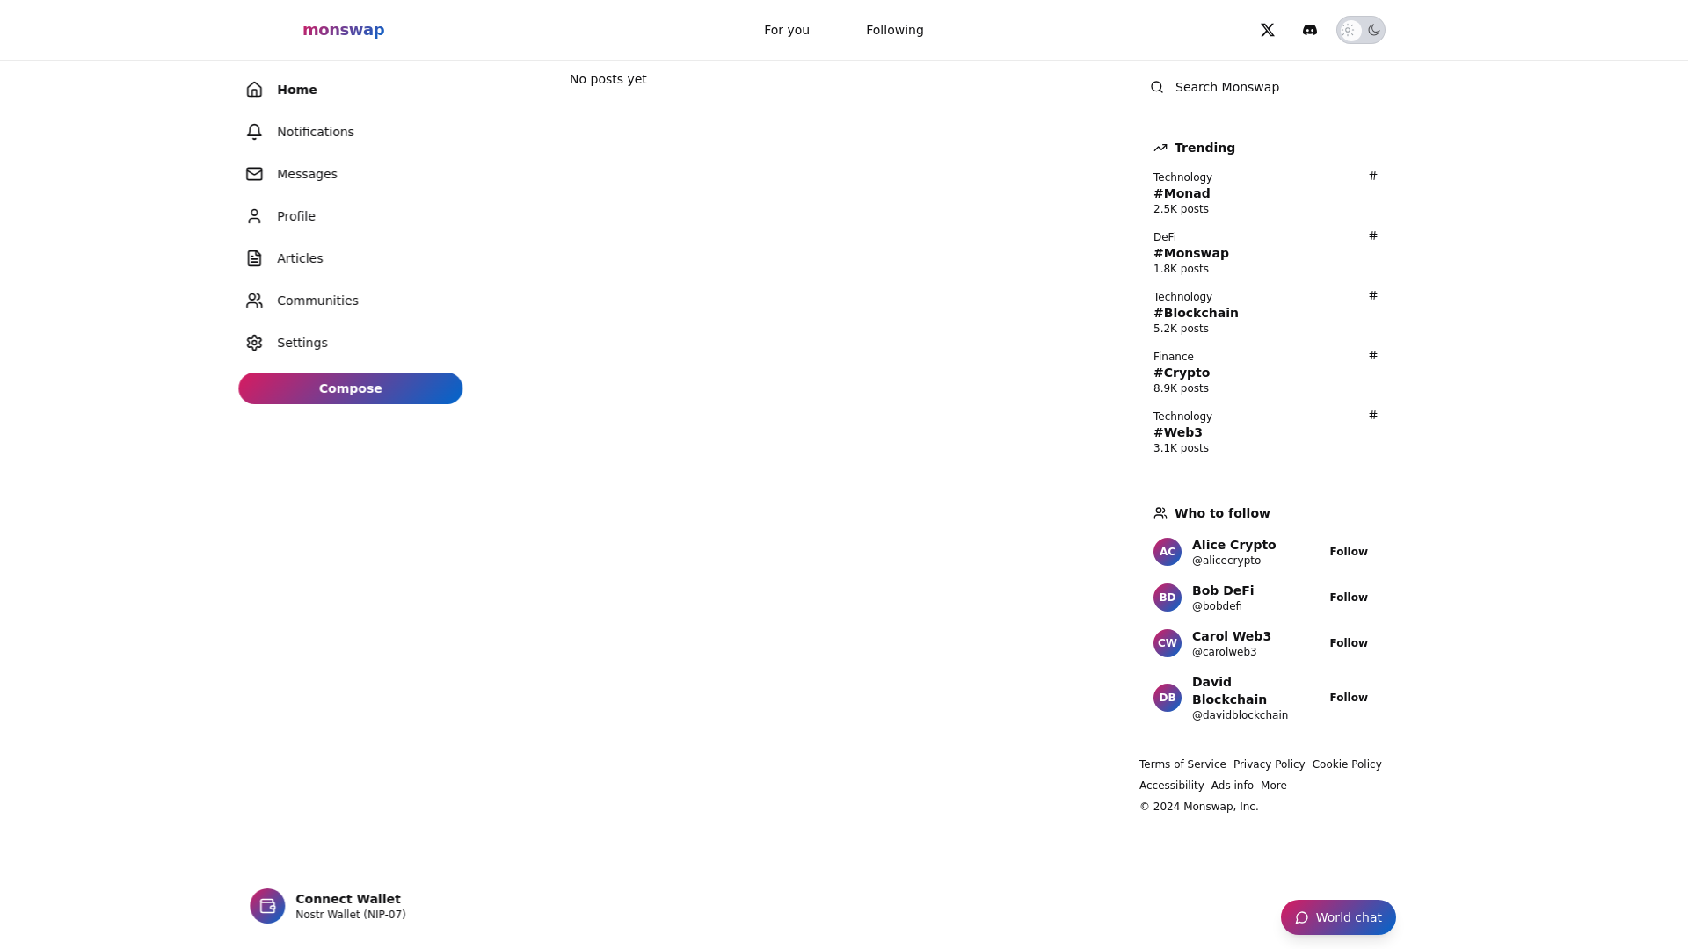The image size is (1688, 949).
Task: Click the wallet icon near Connect Wallet
Action: (267, 906)
